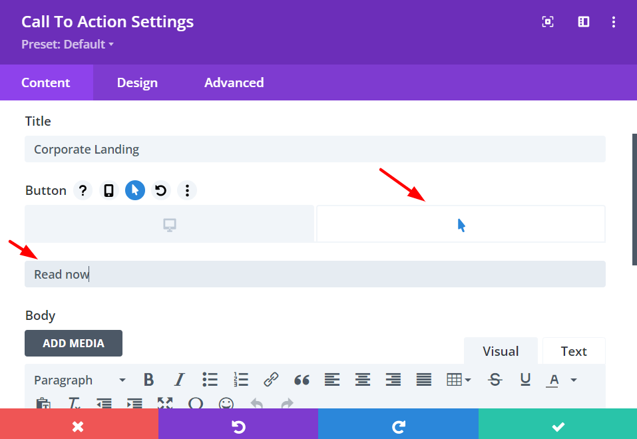Click the ADD MEDIA button
The height and width of the screenshot is (439, 637).
(x=73, y=343)
